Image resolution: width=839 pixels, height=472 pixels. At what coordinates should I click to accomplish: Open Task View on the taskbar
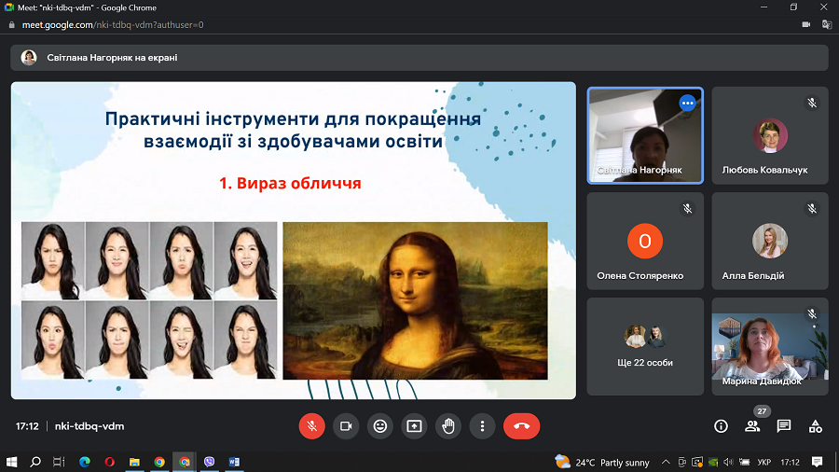pyautogui.click(x=59, y=462)
